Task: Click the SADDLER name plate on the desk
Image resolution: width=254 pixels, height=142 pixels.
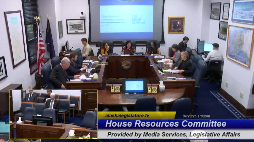Action: (90, 80)
